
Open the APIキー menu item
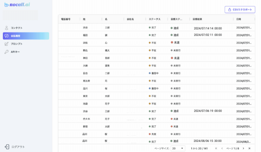coord(15,52)
